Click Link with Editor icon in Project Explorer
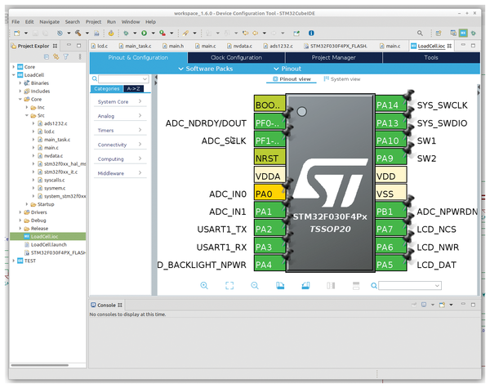Viewport: 490px width, 388px height. pyautogui.click(x=56, y=56)
